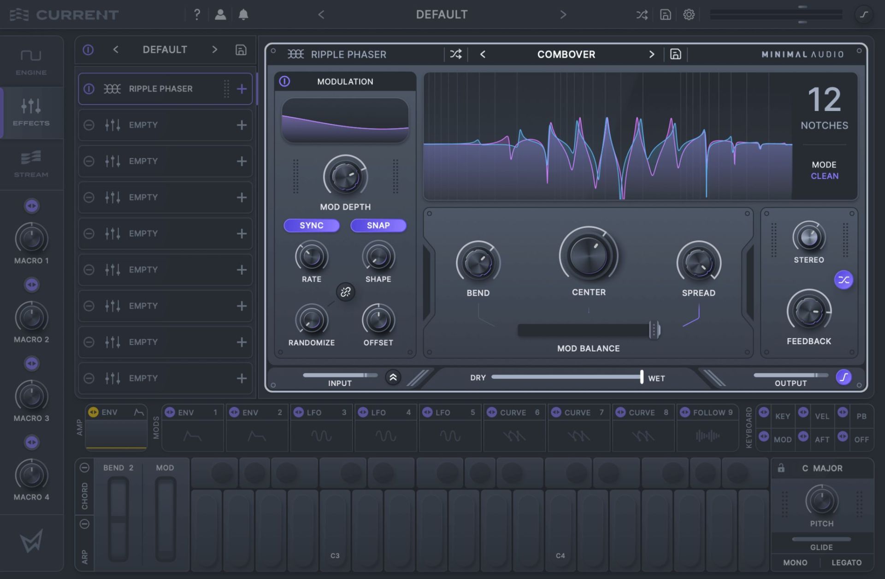Go to previous effects chain preset
The image size is (885, 579).
116,50
